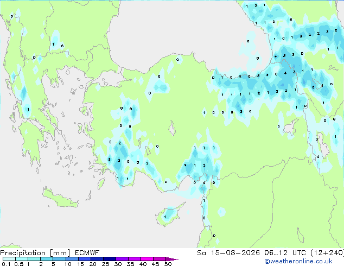344x266 pixels.
Task: Click the "45" legend scale label
Action: tap(155, 264)
